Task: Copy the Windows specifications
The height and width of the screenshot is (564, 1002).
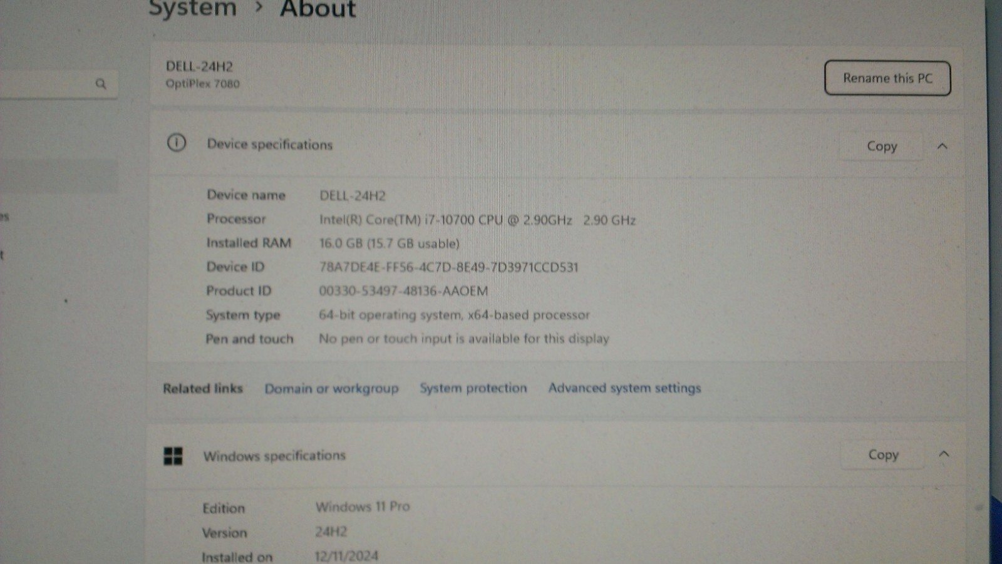Action: (x=883, y=454)
